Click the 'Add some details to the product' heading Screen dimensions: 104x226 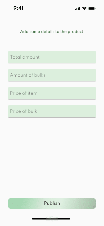52,32
